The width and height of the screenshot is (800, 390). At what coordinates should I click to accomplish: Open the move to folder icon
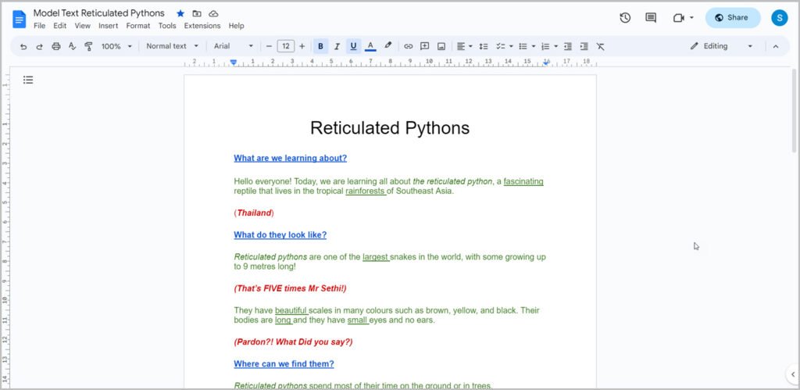coord(196,14)
